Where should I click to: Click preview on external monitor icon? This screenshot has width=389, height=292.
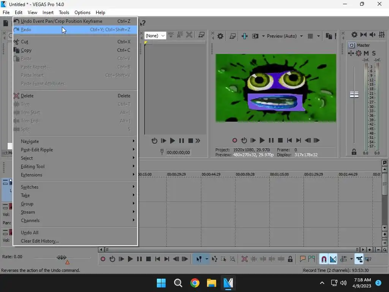232,36
